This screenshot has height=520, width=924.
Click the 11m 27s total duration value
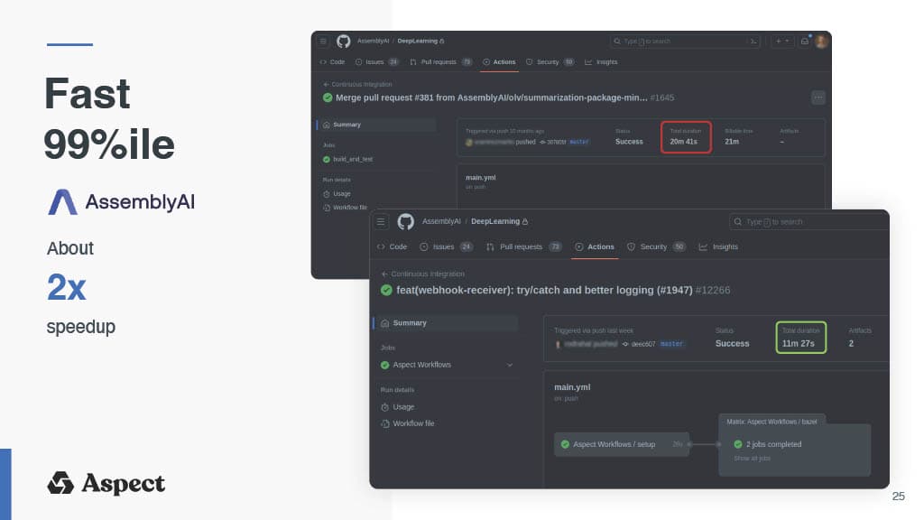[798, 344]
